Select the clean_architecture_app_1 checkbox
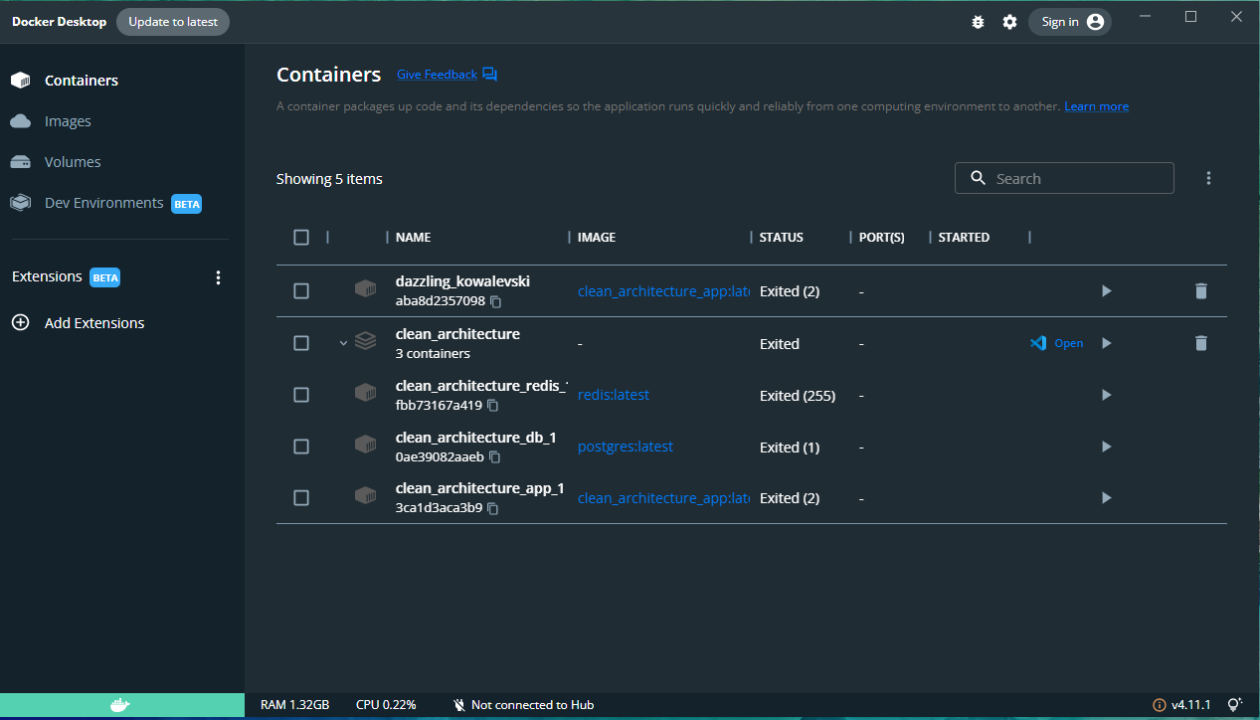 click(x=301, y=497)
